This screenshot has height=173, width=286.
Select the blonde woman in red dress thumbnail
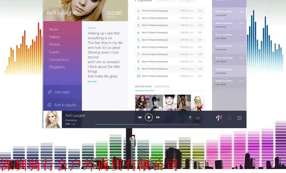point(198,103)
